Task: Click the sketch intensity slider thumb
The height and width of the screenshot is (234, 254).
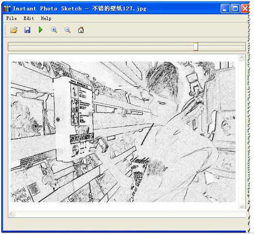Action: pyautogui.click(x=196, y=46)
